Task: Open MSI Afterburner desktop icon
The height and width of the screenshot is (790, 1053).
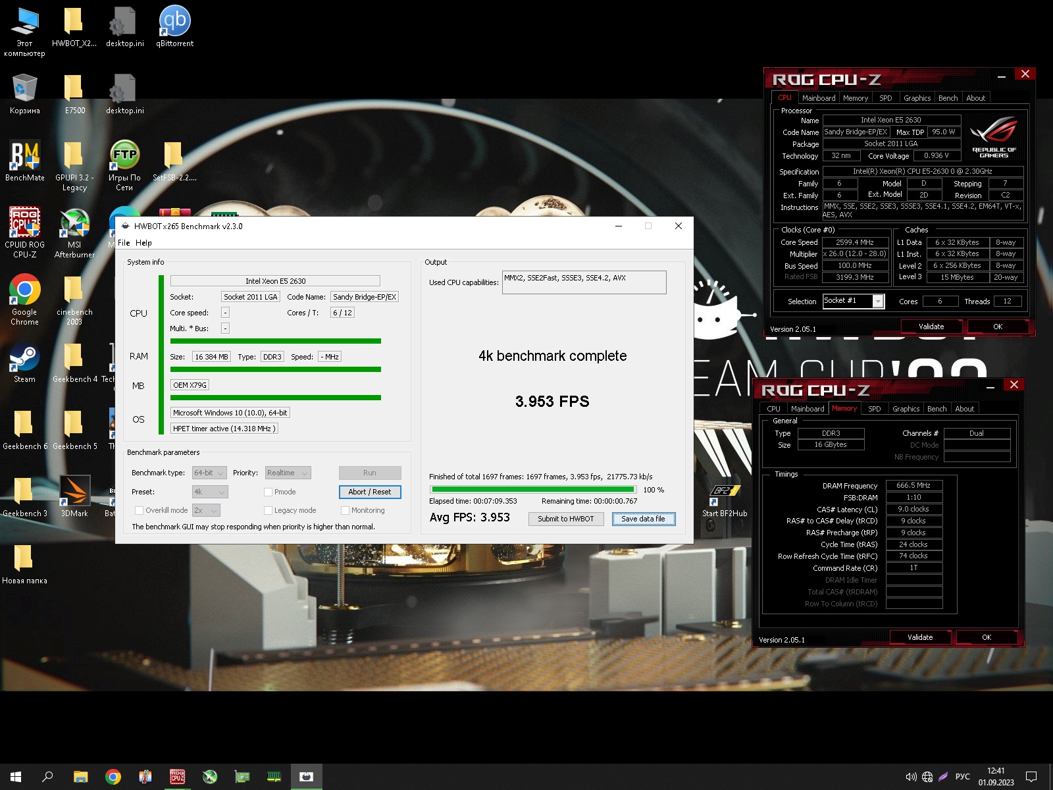Action: (x=74, y=232)
